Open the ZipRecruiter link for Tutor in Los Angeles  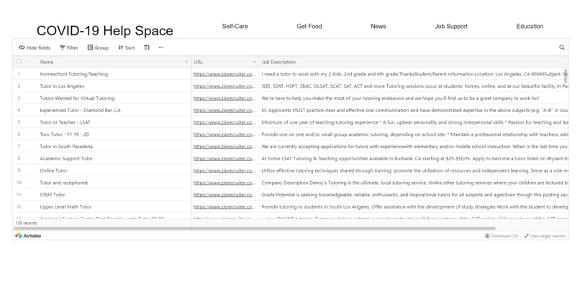click(225, 86)
